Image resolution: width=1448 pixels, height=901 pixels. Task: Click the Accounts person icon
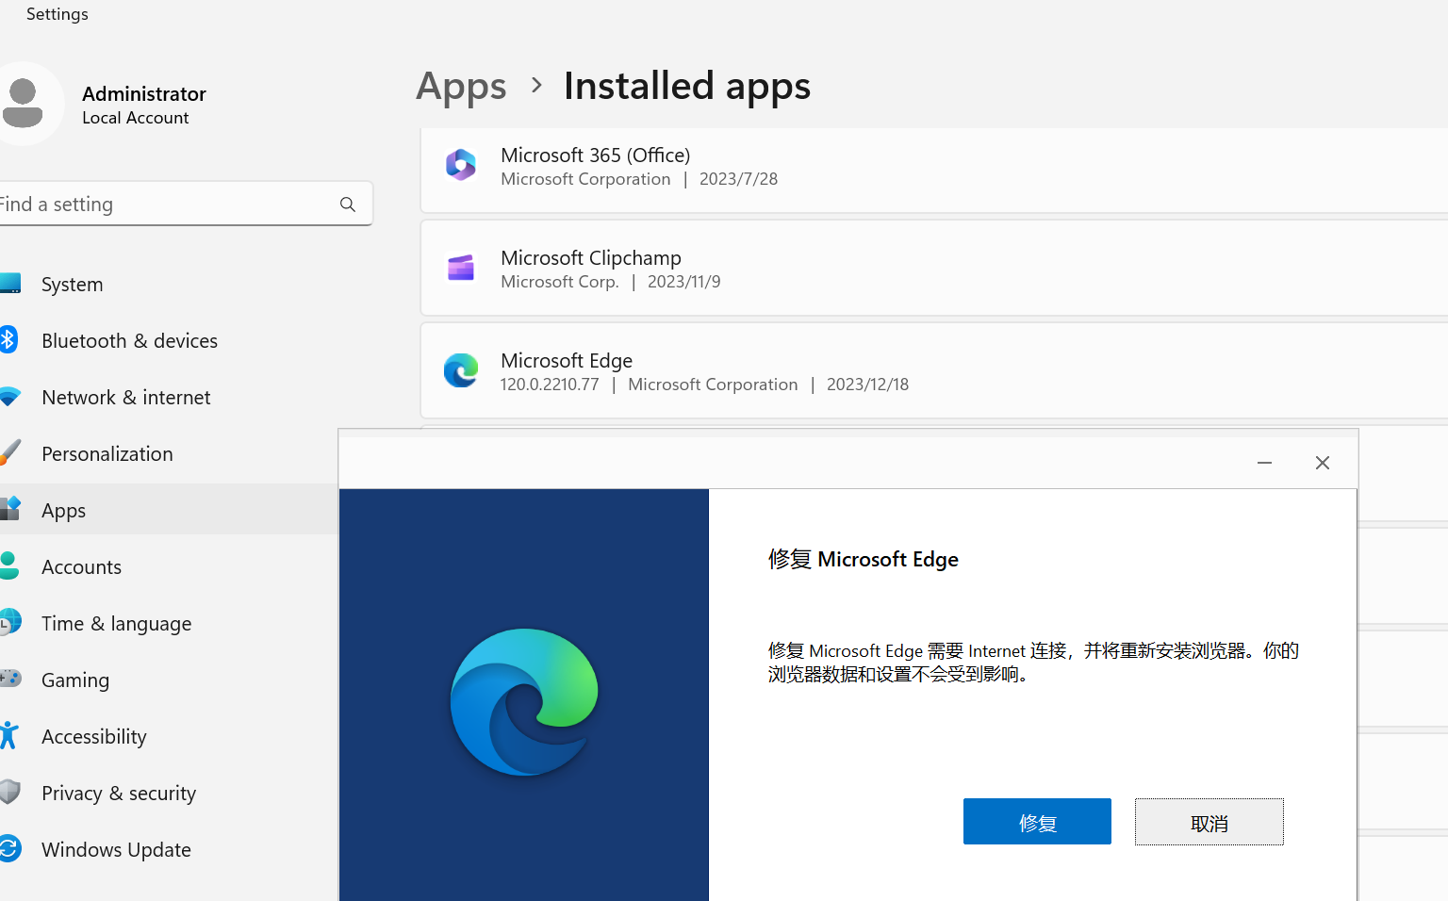pyautogui.click(x=9, y=565)
